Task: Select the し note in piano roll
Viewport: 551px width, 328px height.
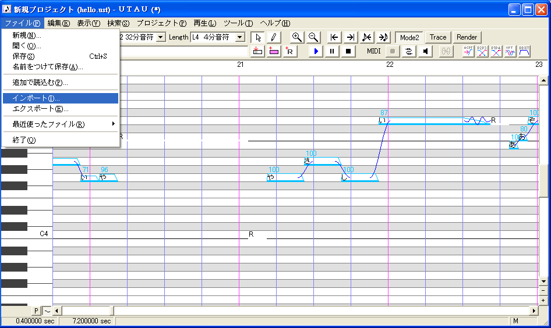Action: pos(360,177)
